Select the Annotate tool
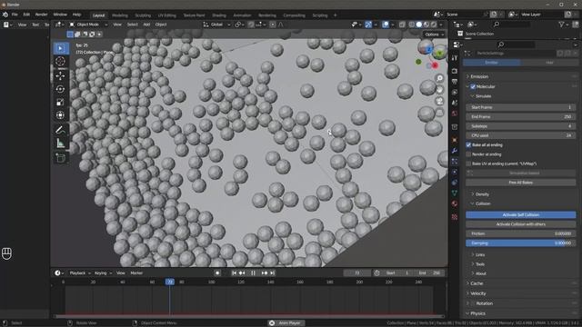The image size is (582, 327). (x=61, y=130)
